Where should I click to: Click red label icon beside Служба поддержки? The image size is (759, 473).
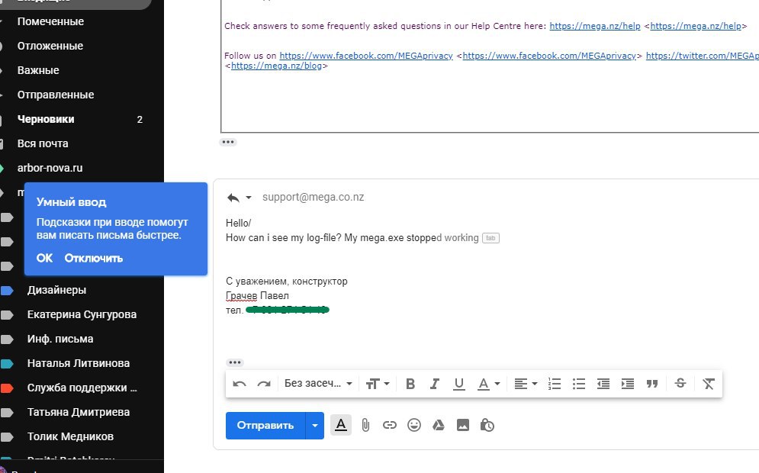[7, 388]
